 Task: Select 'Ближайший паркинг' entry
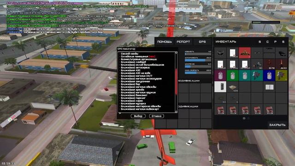tap(133, 98)
